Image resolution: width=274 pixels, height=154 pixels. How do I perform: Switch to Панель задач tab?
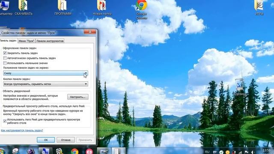(x=8, y=41)
